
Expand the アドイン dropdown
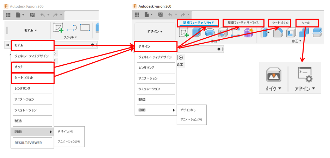tap(305, 89)
